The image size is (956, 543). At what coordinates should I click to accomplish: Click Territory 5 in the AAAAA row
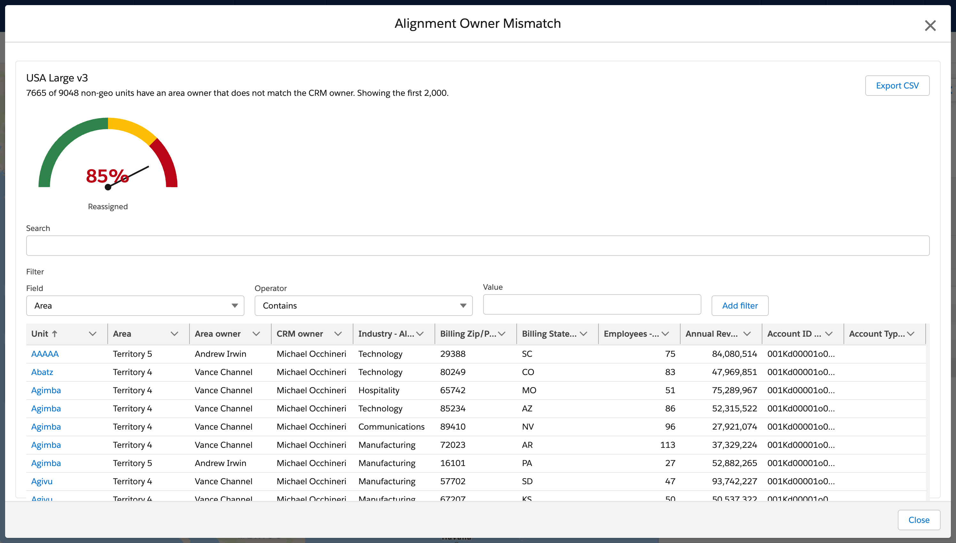[132, 354]
